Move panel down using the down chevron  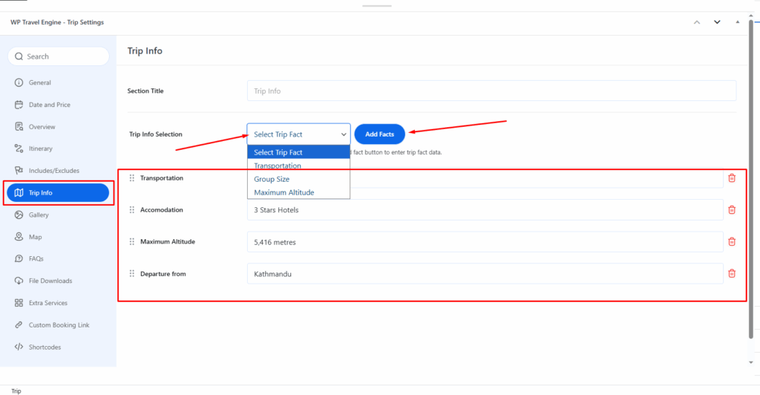(x=717, y=22)
